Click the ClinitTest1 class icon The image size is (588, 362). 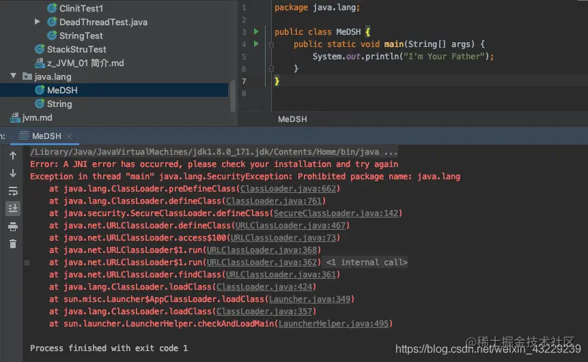pyautogui.click(x=52, y=8)
